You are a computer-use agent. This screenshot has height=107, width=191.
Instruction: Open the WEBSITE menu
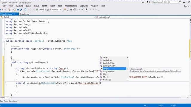(19, 6)
